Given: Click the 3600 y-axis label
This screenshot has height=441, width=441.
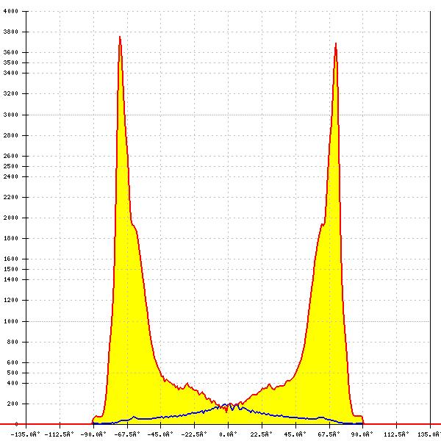Looking at the screenshot, I should 11,52.
